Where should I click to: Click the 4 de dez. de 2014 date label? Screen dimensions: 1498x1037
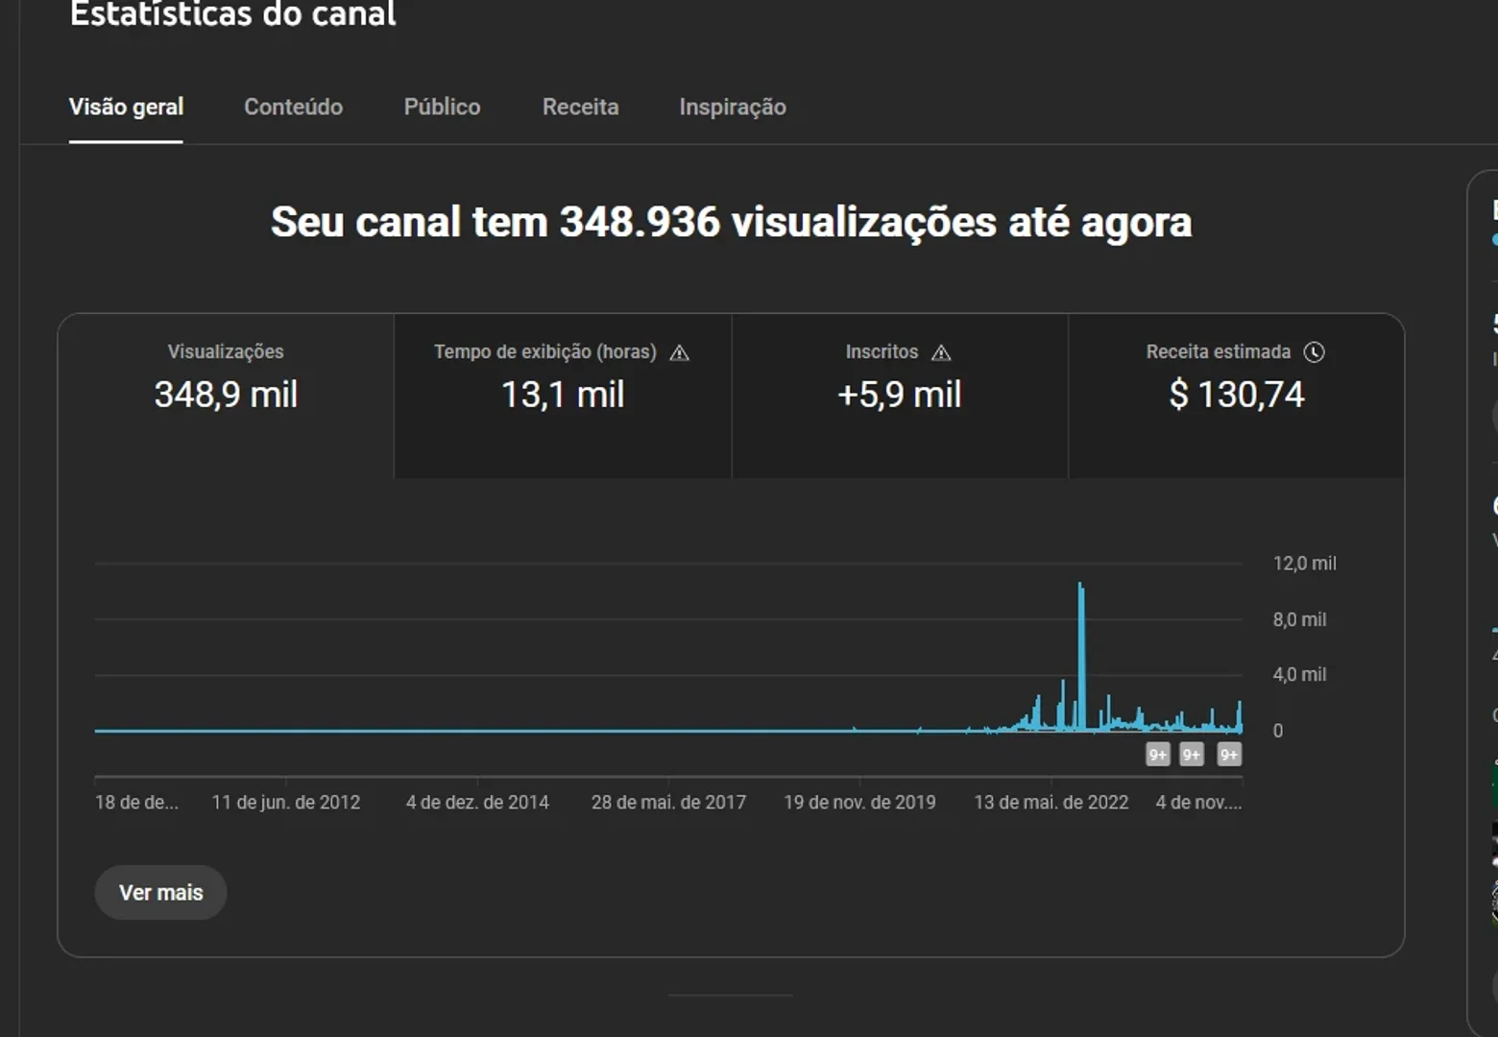477,803
